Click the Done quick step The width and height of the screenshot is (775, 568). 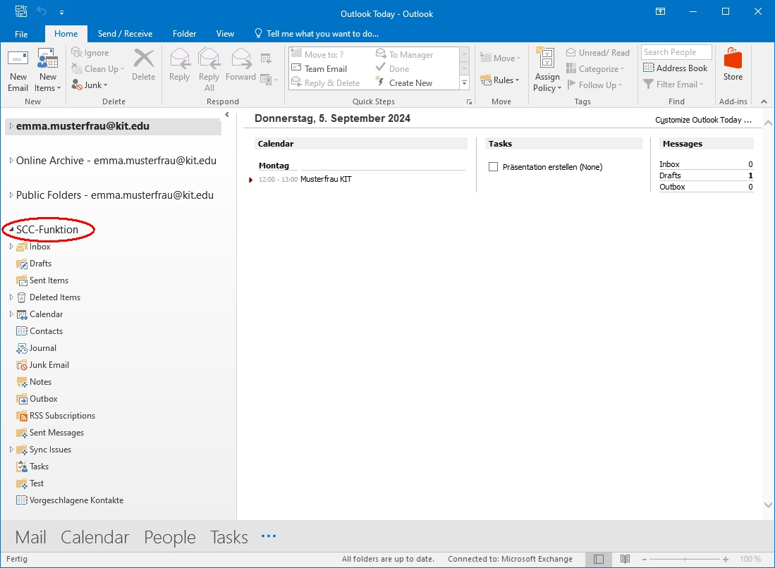[393, 68]
